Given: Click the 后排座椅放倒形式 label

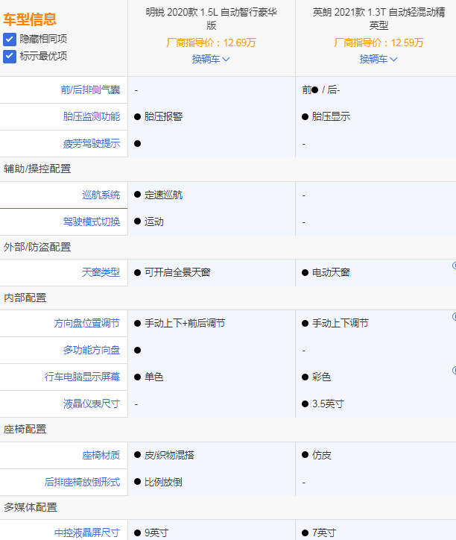Looking at the screenshot, I should click(82, 482).
